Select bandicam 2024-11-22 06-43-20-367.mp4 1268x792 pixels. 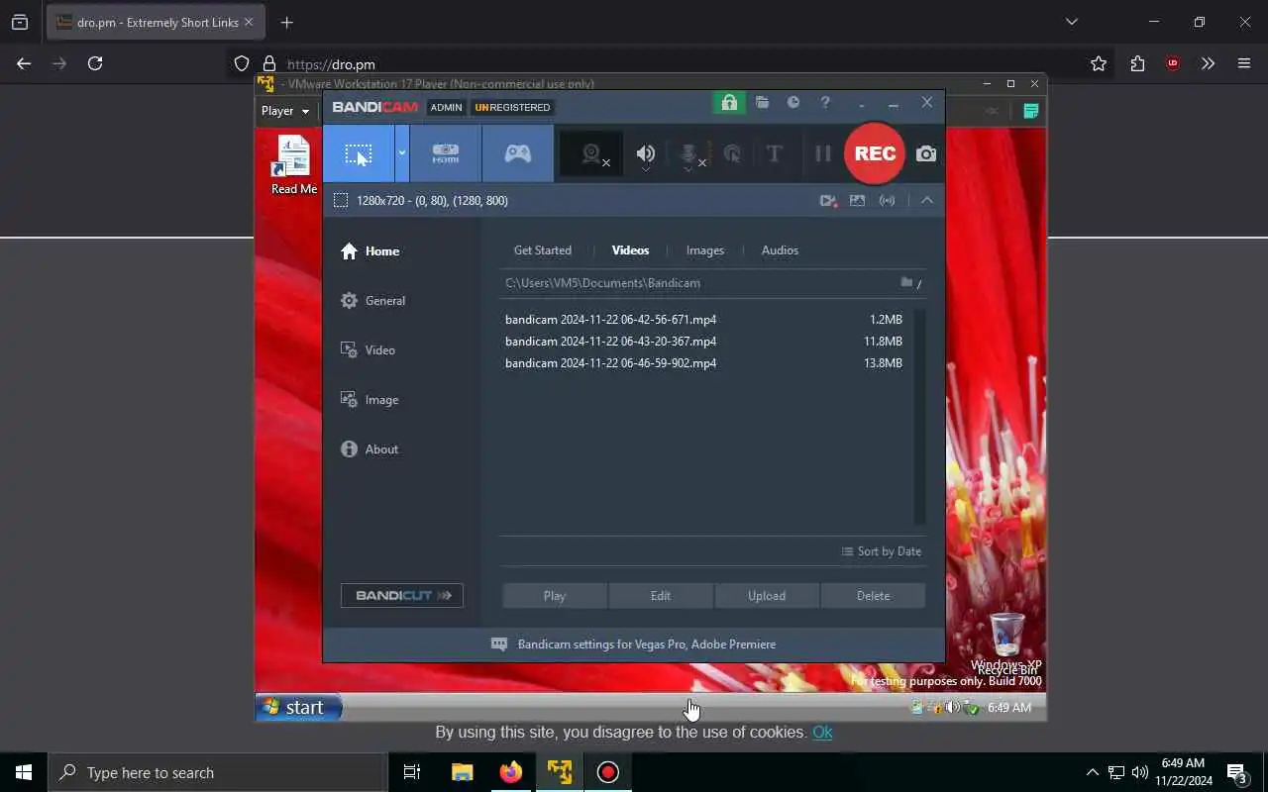[703, 342]
